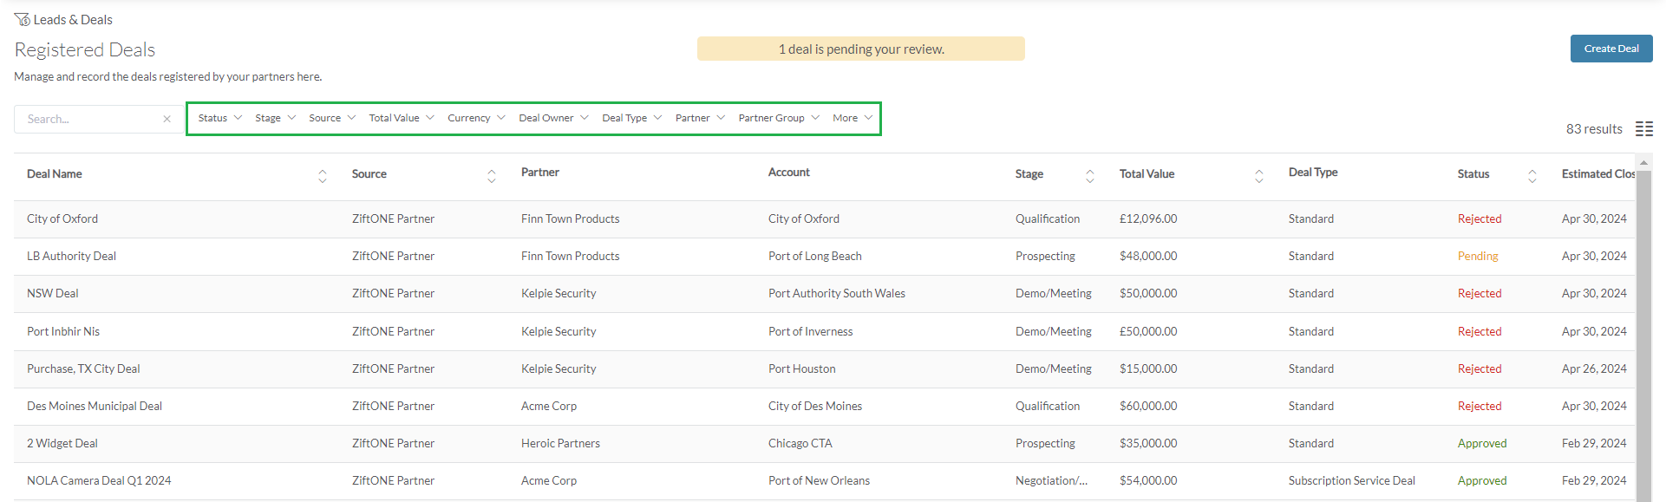
Task: Open the Deal Owner filter dropdown
Action: click(x=553, y=118)
